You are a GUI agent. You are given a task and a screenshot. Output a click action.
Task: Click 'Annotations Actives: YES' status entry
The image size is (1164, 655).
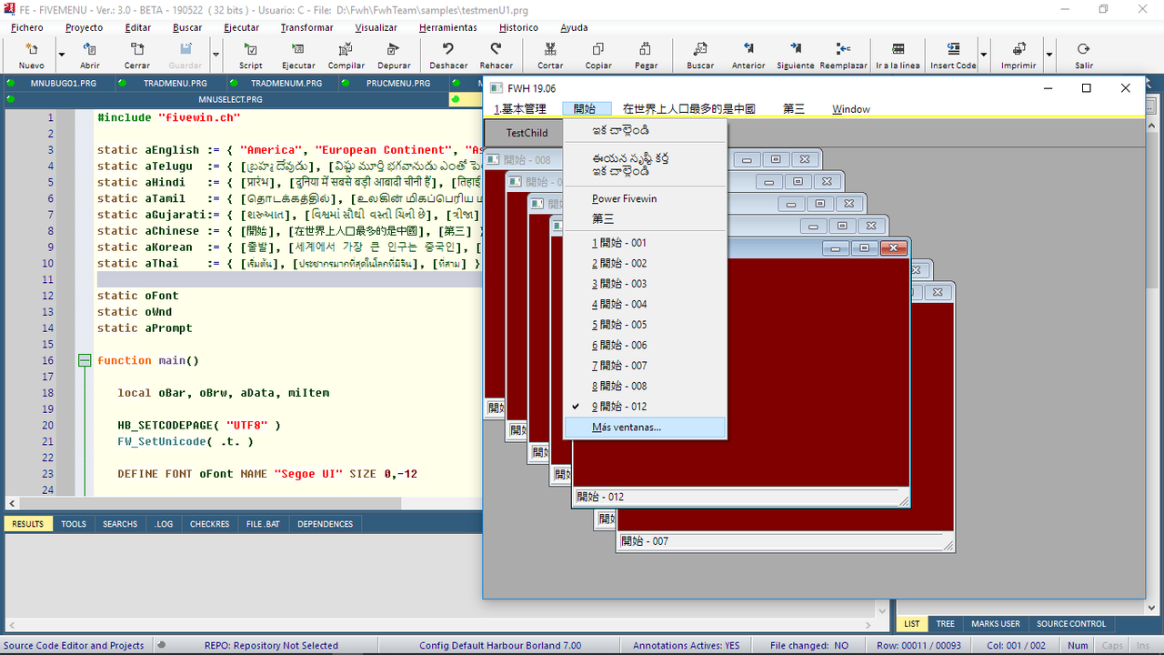click(x=687, y=646)
